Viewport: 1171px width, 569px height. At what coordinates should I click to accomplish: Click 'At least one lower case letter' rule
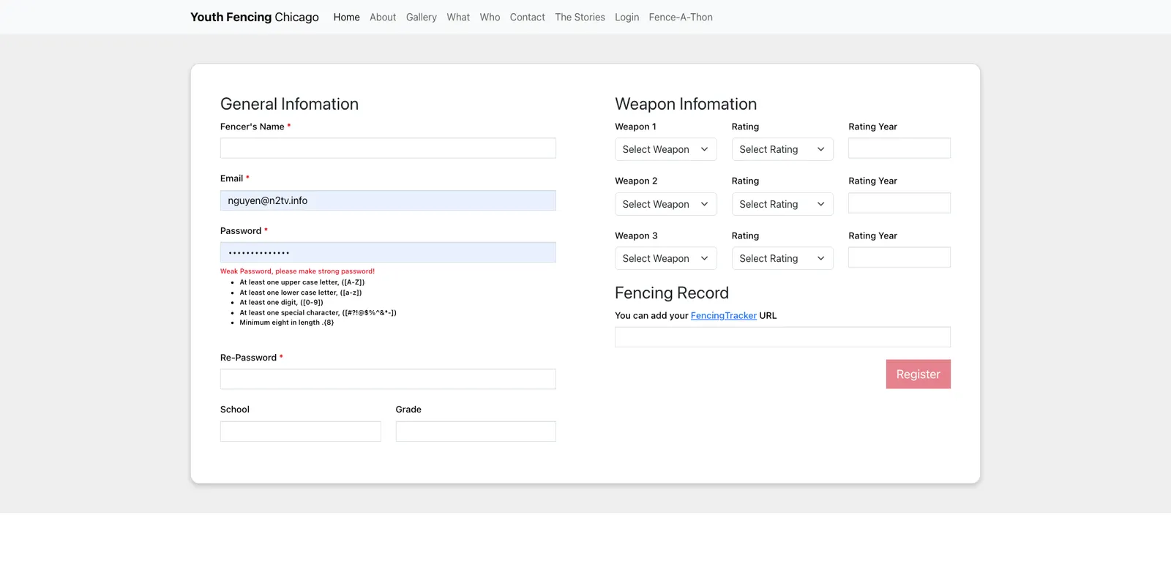click(x=301, y=293)
